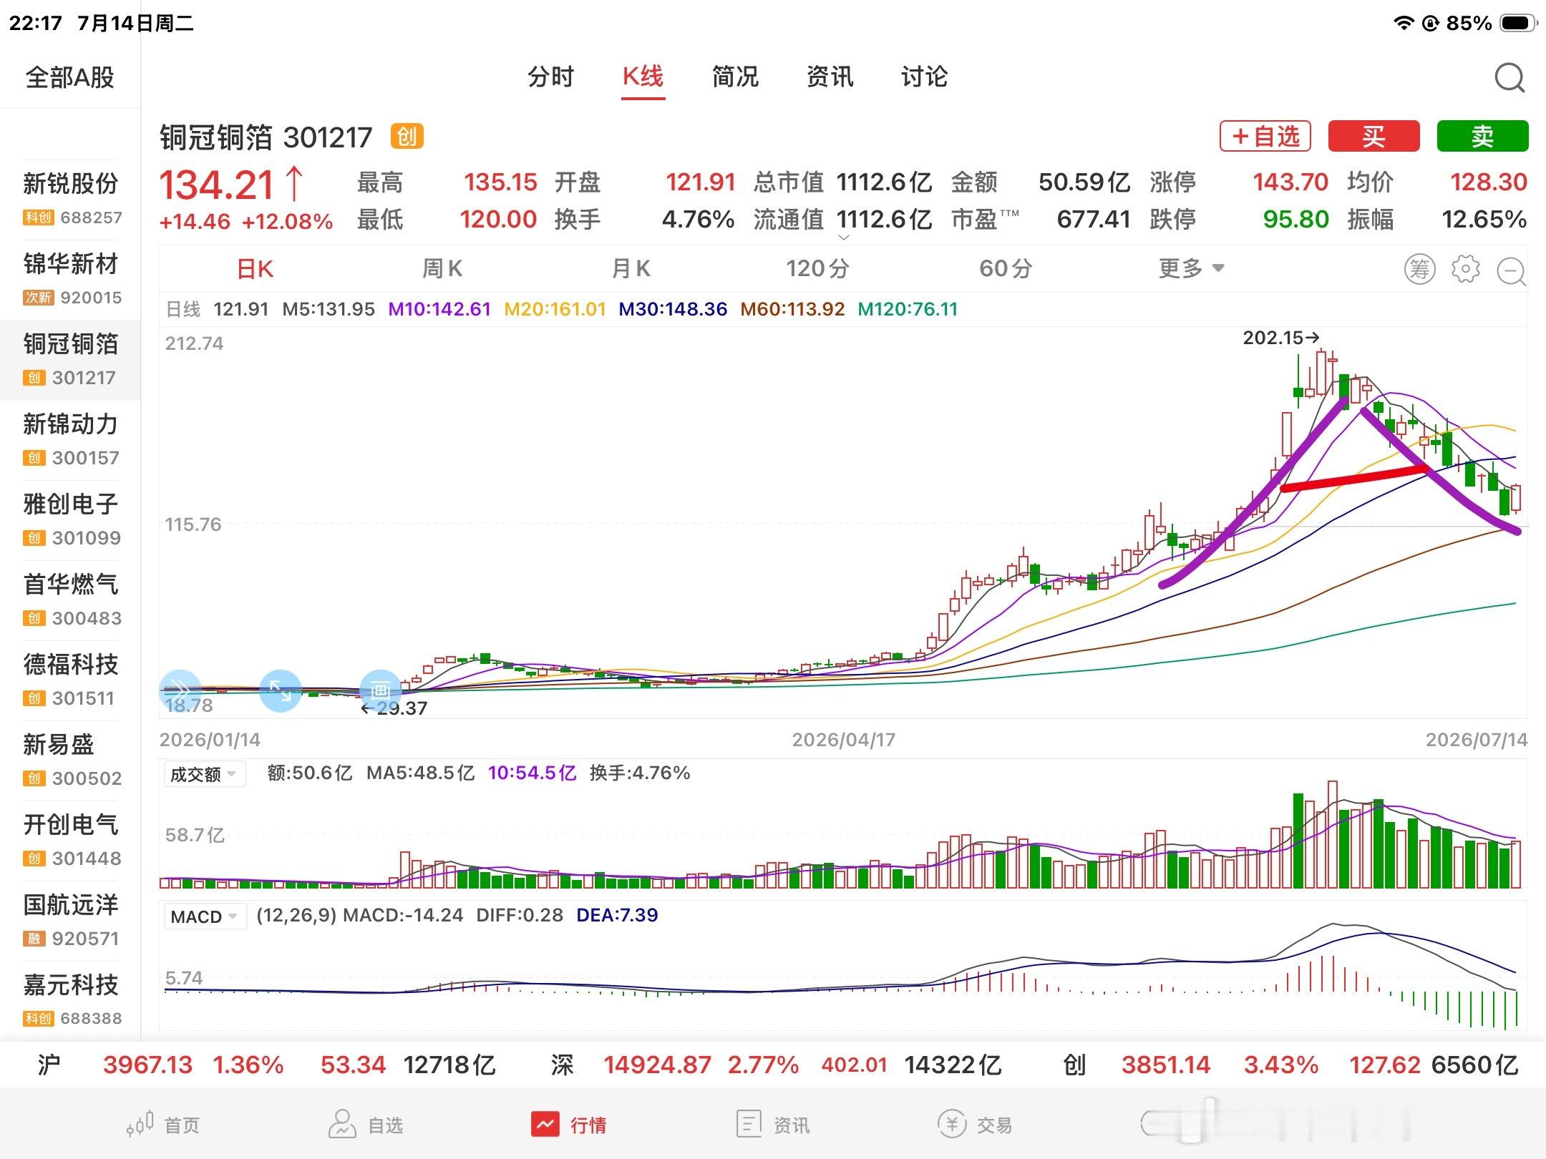Viewport: 1546px width, 1159px height.
Task: Select 新锦动力 300157 in the list
Action: point(70,439)
